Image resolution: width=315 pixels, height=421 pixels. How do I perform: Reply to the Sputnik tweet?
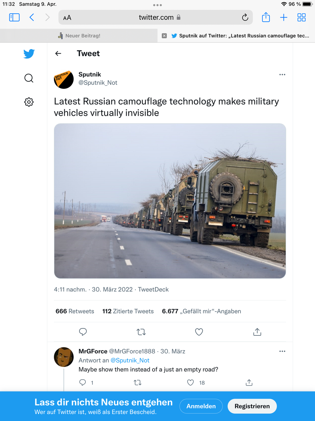(83, 332)
